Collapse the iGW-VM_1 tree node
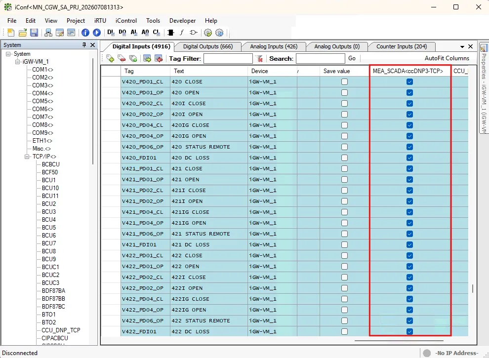 click(18, 62)
